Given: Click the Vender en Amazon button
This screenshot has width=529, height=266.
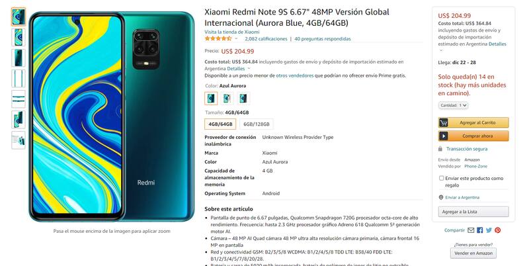Looking at the screenshot, I should click(x=473, y=253).
